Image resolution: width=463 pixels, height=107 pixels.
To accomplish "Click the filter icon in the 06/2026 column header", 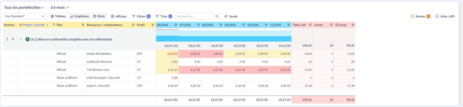I will pos(176,25).
